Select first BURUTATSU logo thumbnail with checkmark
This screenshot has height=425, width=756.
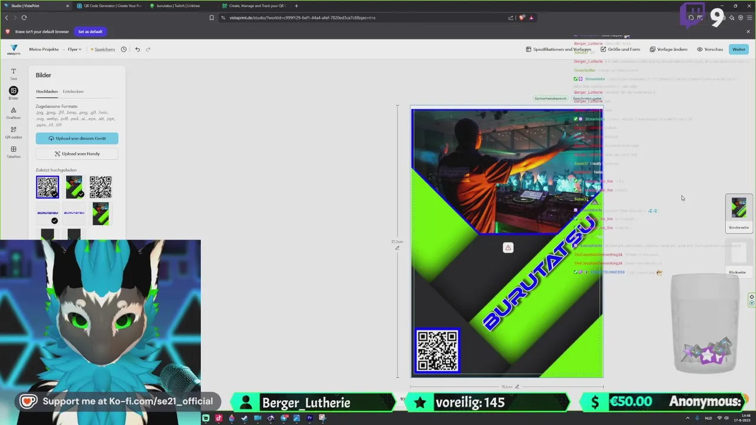click(47, 213)
